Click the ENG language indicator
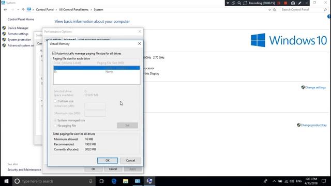Image resolution: width=331 pixels, height=186 pixels. tap(299, 181)
